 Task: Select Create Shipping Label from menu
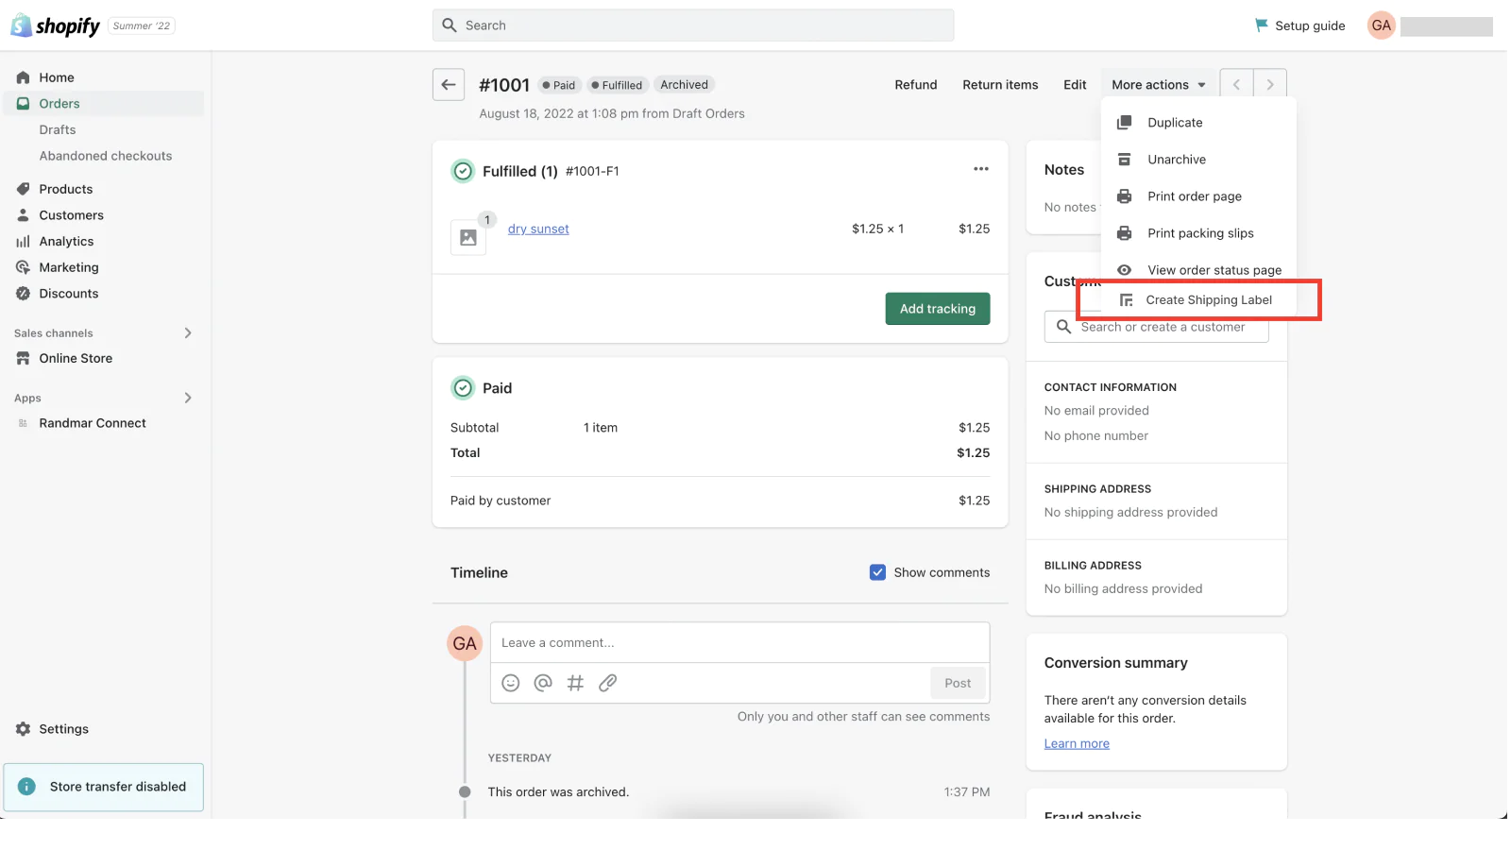coord(1208,300)
